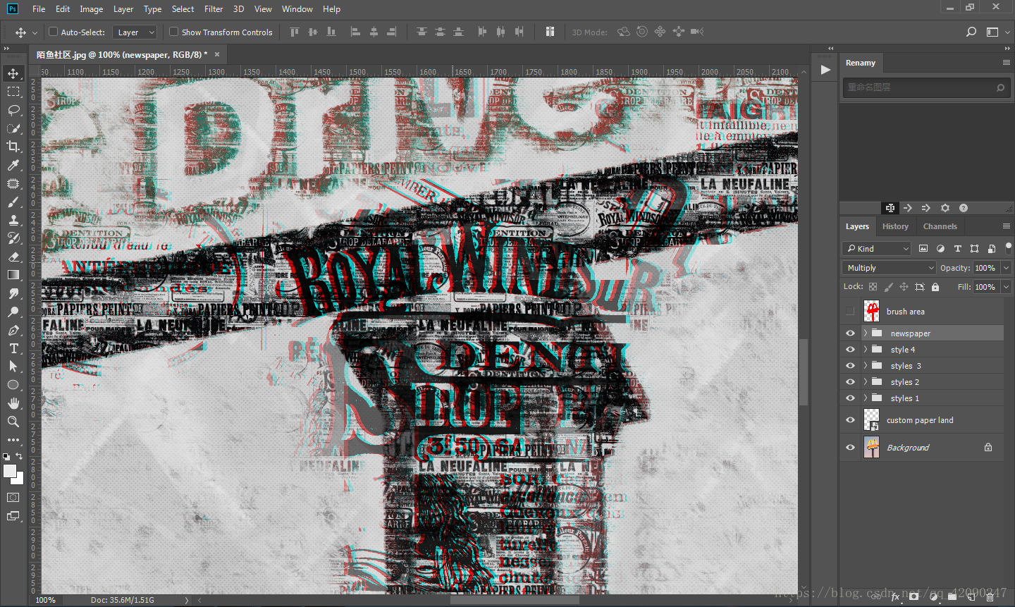The image size is (1015, 607).
Task: Open the Kind filter dropdown
Action: pyautogui.click(x=877, y=248)
